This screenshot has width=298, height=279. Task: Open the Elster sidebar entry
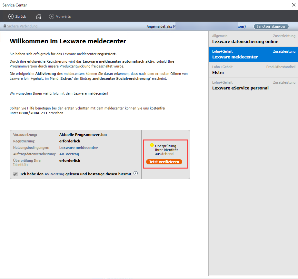[253, 70]
